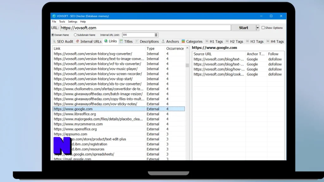Click the H2 Tags tab icon
The height and width of the screenshot is (182, 324).
pos(227,41)
